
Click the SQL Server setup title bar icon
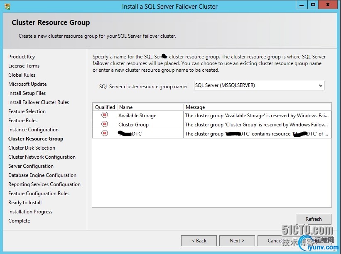pos(7,6)
